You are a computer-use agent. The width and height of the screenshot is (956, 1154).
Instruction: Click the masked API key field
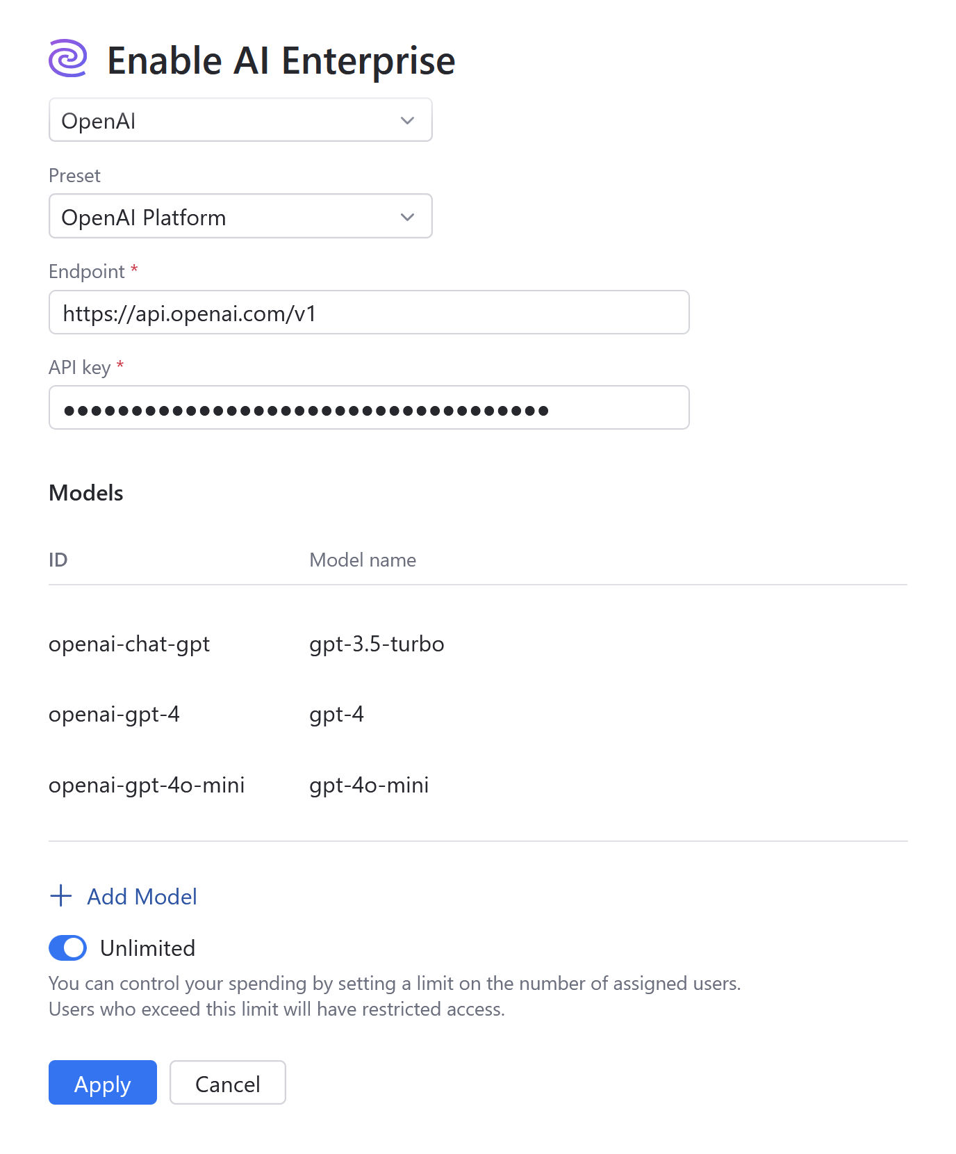pyautogui.click(x=368, y=407)
